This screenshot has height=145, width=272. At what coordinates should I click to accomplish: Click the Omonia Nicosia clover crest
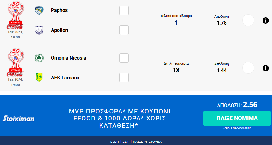coord(39,58)
